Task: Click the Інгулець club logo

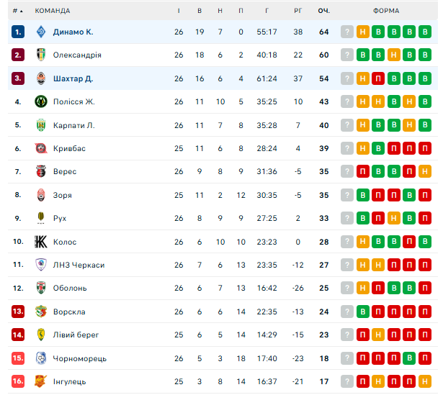Action: click(x=41, y=381)
